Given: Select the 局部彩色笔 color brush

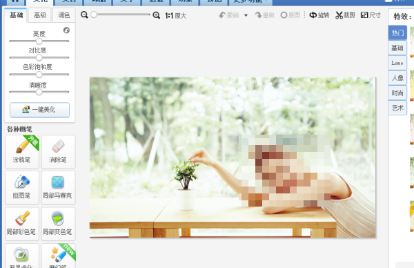Looking at the screenshot, I should (22, 224).
